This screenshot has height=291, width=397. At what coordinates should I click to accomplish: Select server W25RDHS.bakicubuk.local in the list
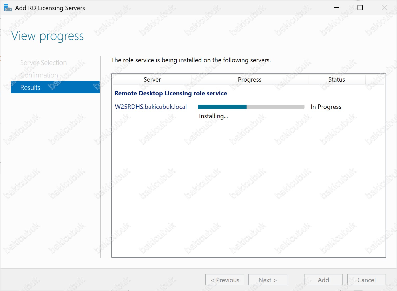click(151, 107)
